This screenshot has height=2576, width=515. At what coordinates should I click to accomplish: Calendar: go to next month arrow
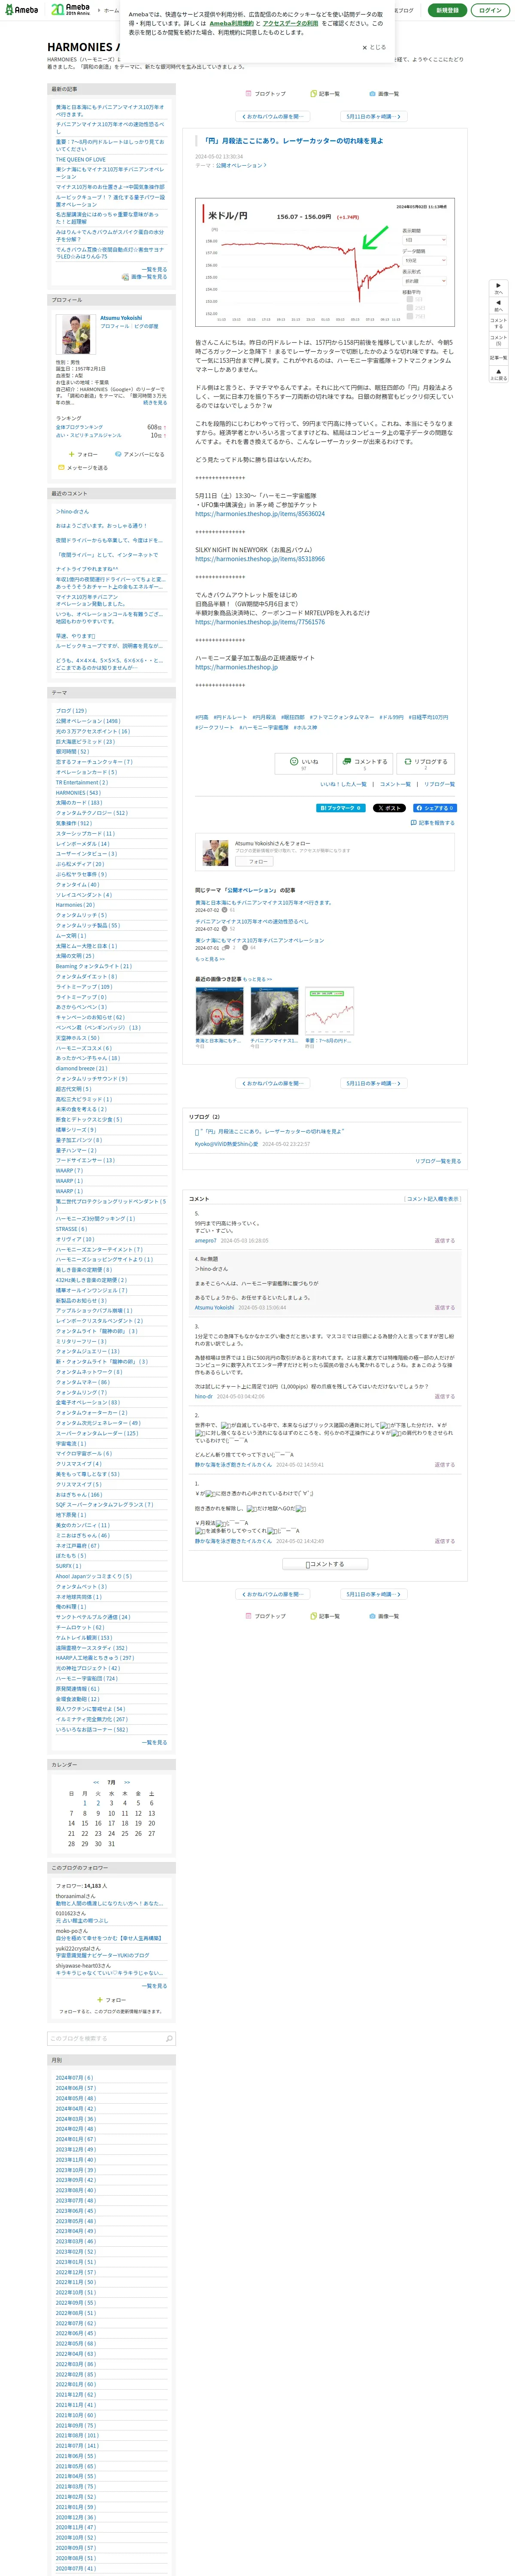(x=127, y=1782)
